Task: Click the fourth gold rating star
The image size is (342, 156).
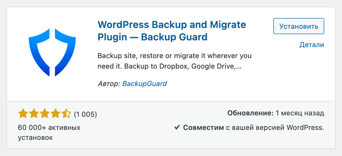Action: 55,114
